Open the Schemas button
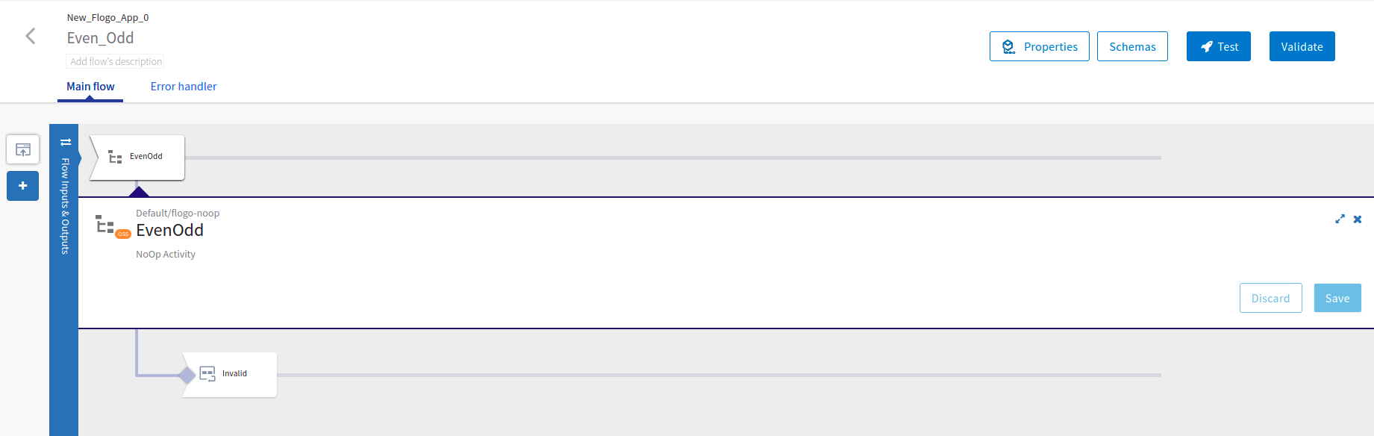1374x436 pixels. (1132, 46)
